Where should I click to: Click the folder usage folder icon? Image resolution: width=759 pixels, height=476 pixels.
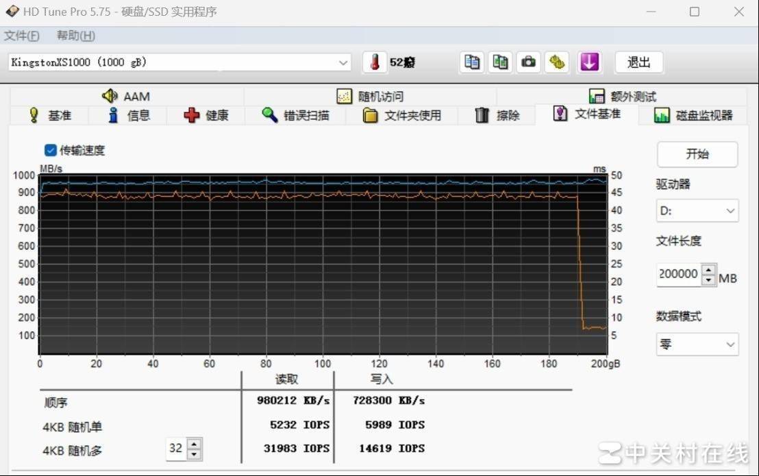tap(371, 115)
